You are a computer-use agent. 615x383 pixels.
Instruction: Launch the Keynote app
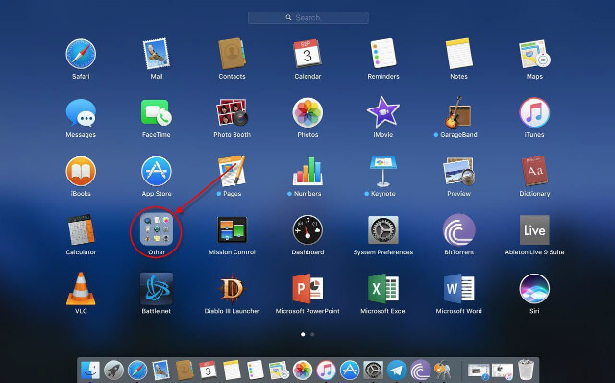click(383, 172)
